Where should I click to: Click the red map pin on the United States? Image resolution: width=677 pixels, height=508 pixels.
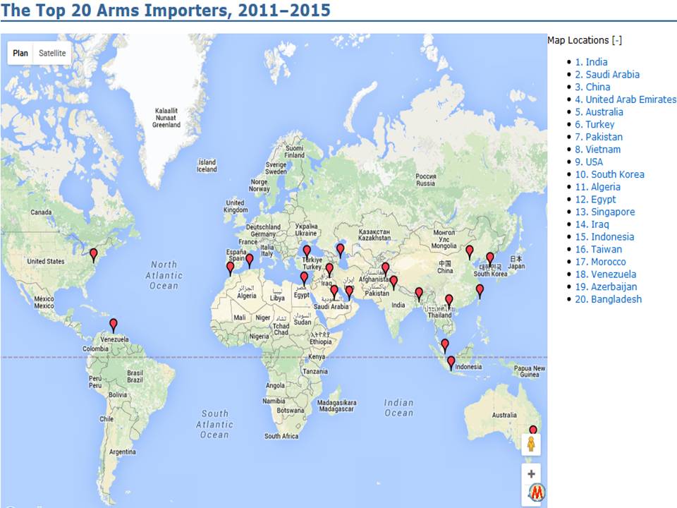point(93,255)
